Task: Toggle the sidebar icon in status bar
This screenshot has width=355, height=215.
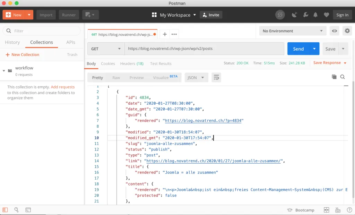Action: click(x=5, y=210)
